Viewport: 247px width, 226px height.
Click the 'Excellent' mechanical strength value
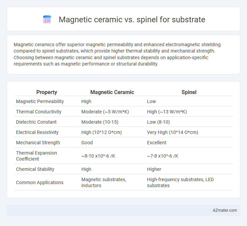(157, 143)
